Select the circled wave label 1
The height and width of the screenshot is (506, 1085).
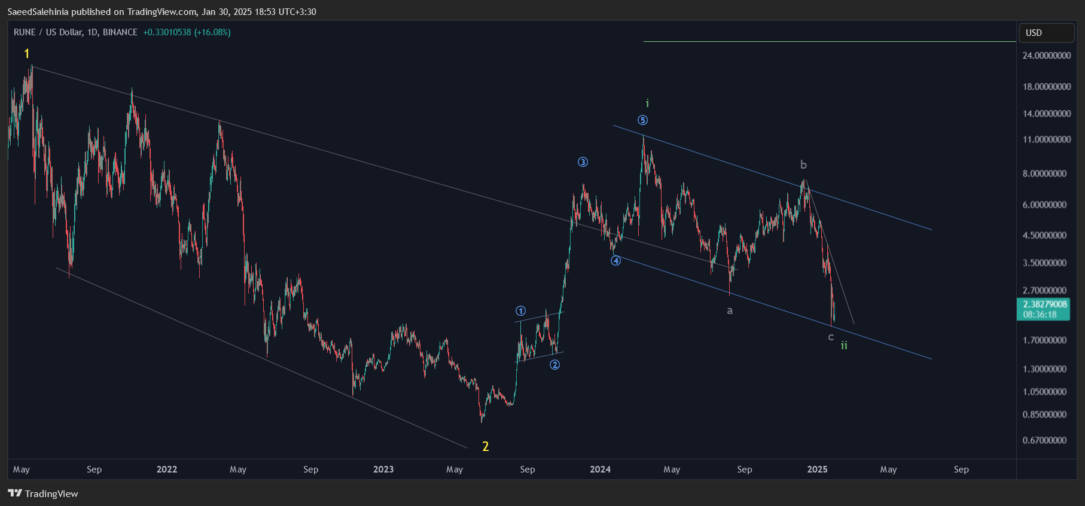point(520,310)
